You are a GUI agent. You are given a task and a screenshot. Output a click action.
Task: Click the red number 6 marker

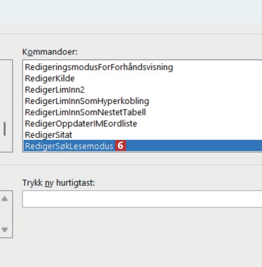(x=120, y=146)
